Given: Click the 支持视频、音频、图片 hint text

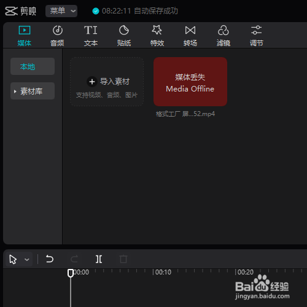Looking at the screenshot, I should click(107, 95).
